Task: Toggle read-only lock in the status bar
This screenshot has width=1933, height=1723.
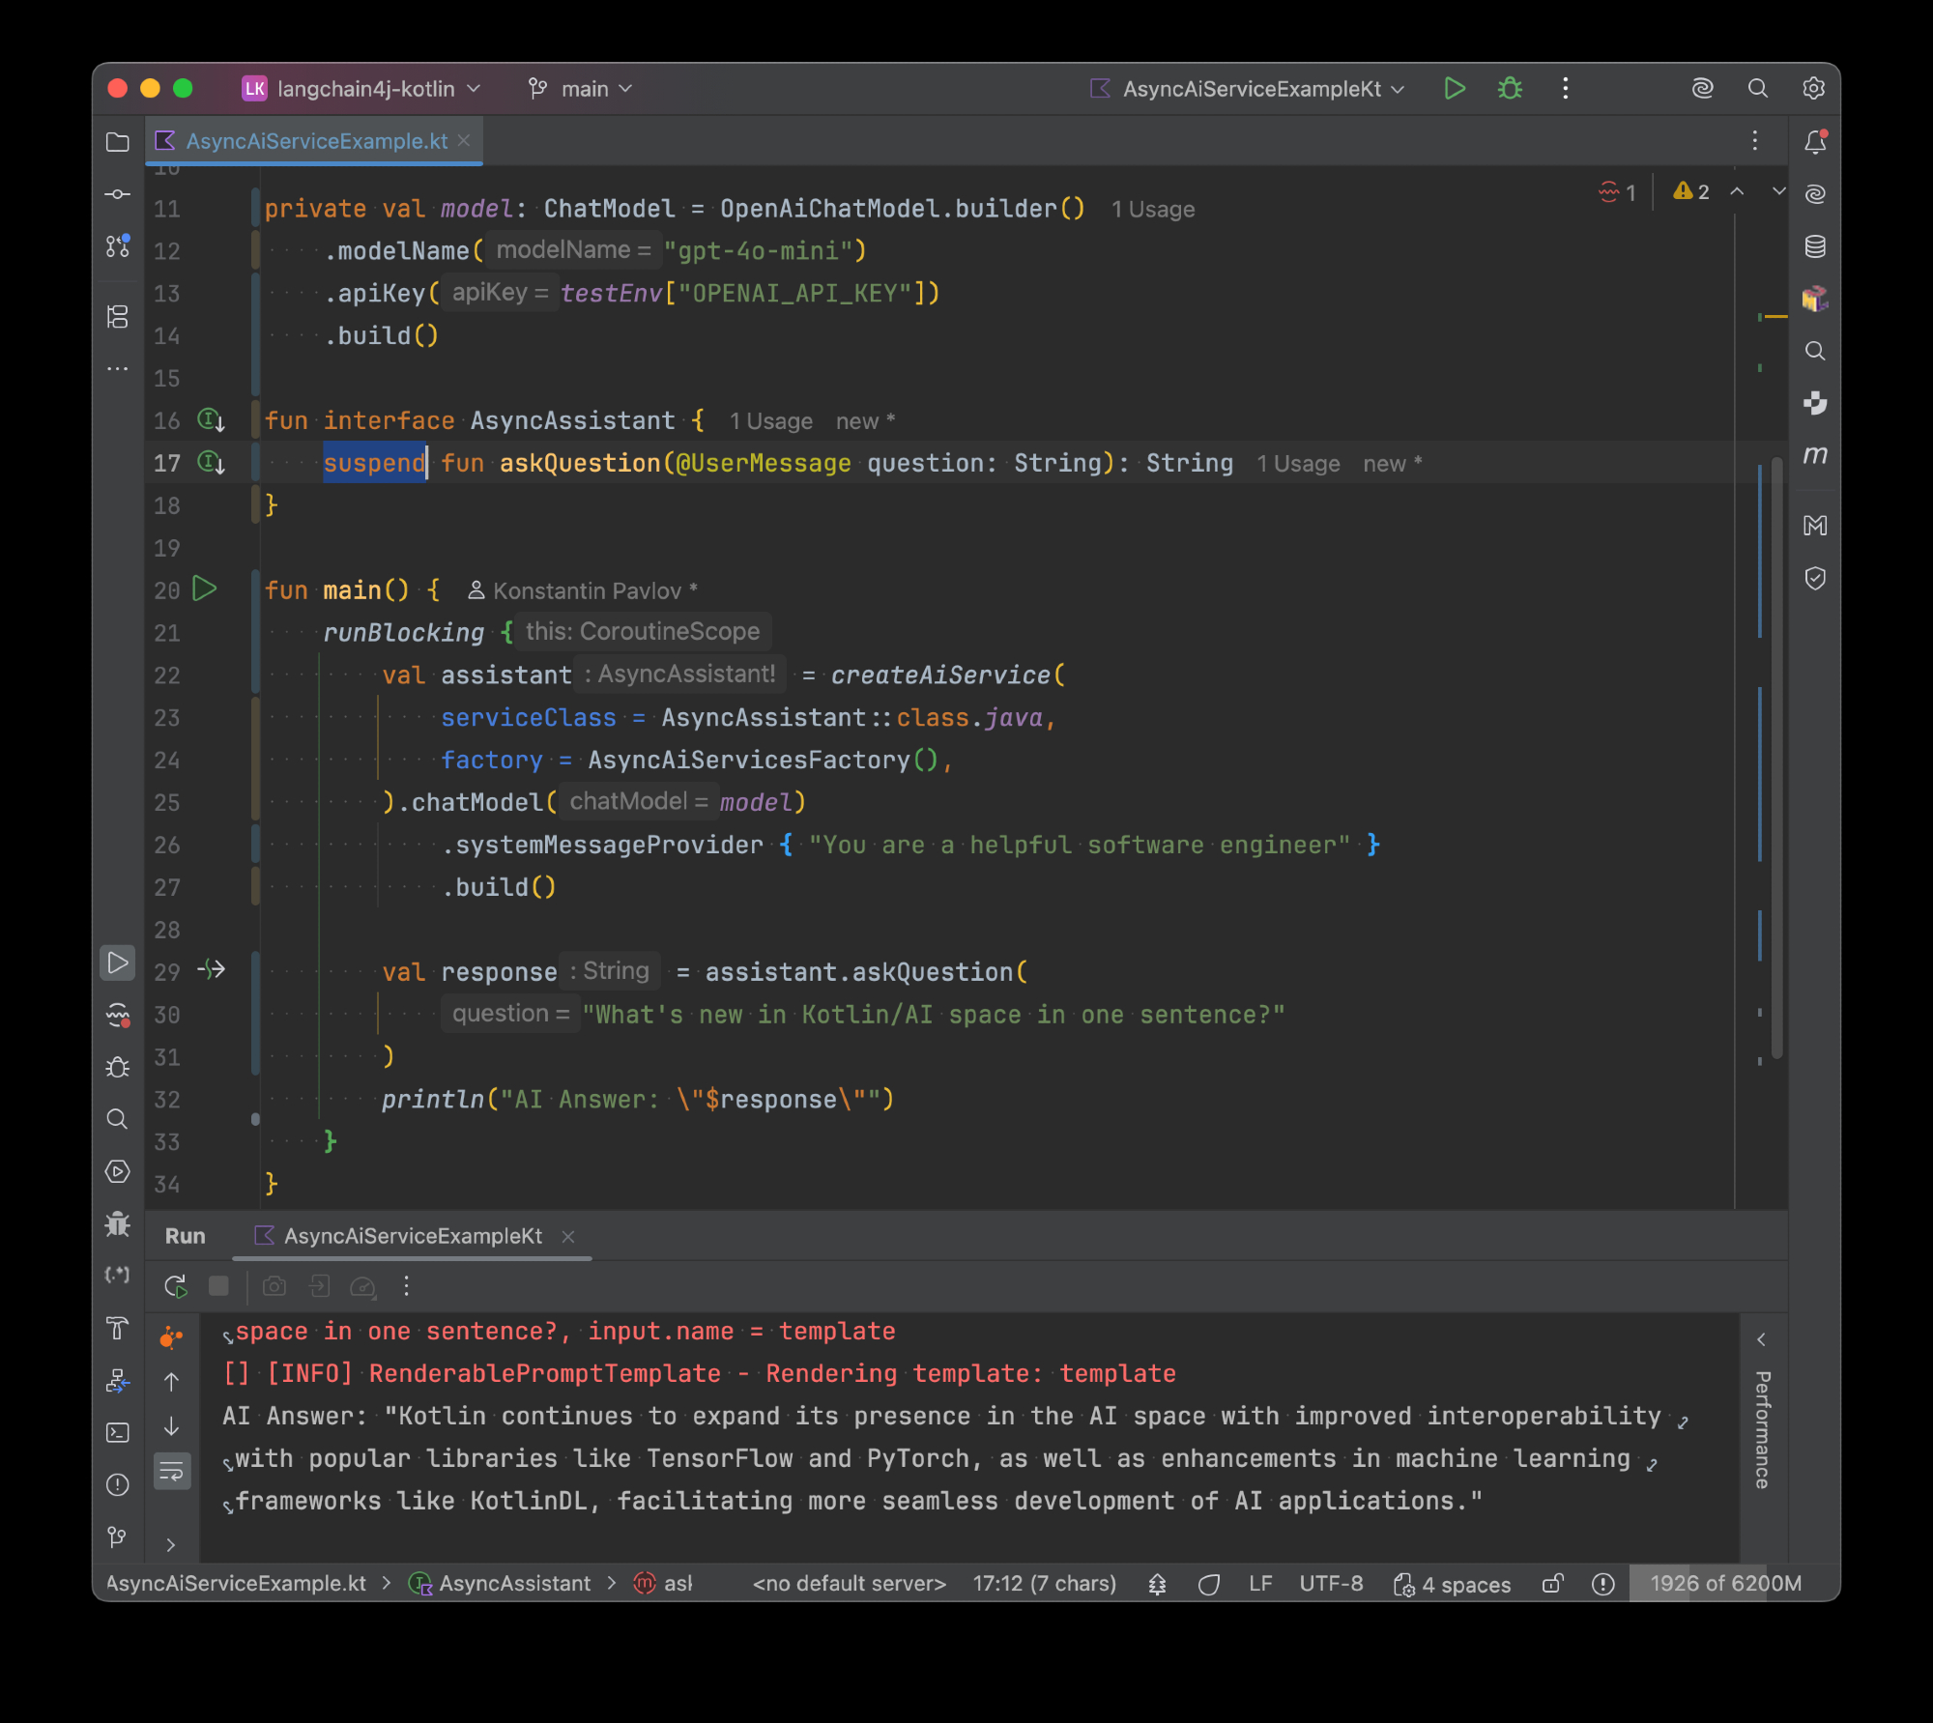Action: 1552,1584
